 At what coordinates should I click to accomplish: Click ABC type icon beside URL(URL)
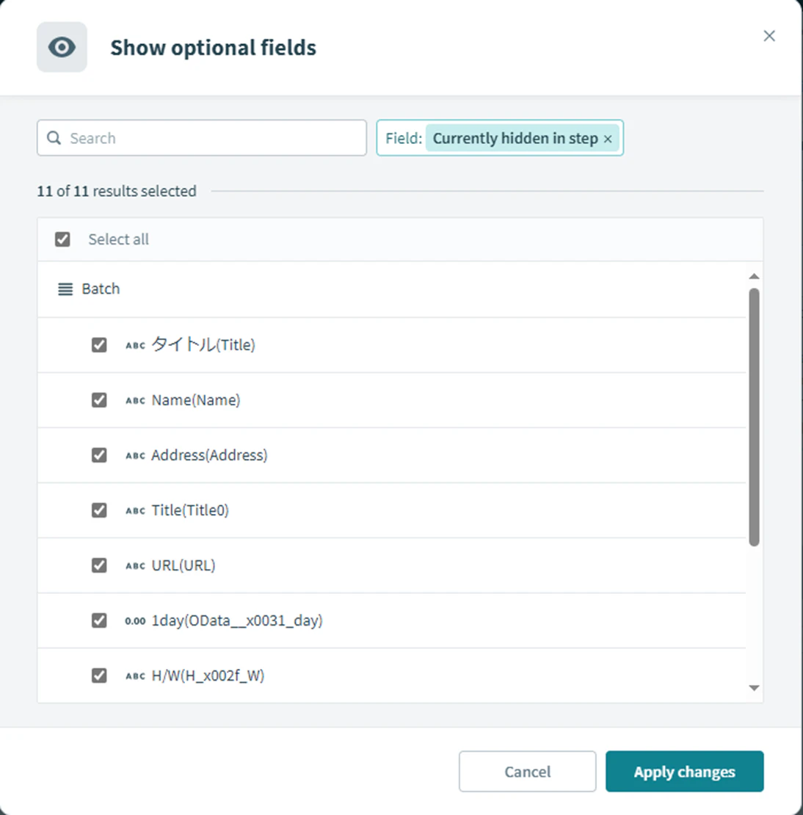point(135,565)
